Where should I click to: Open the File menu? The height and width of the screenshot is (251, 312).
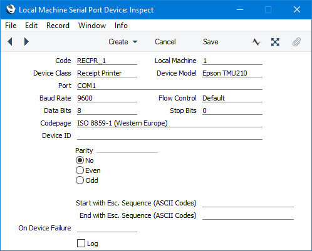(11, 26)
